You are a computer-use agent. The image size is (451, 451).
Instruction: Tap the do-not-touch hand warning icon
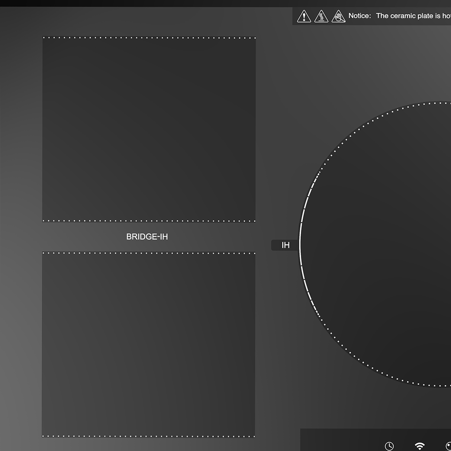[x=338, y=16]
